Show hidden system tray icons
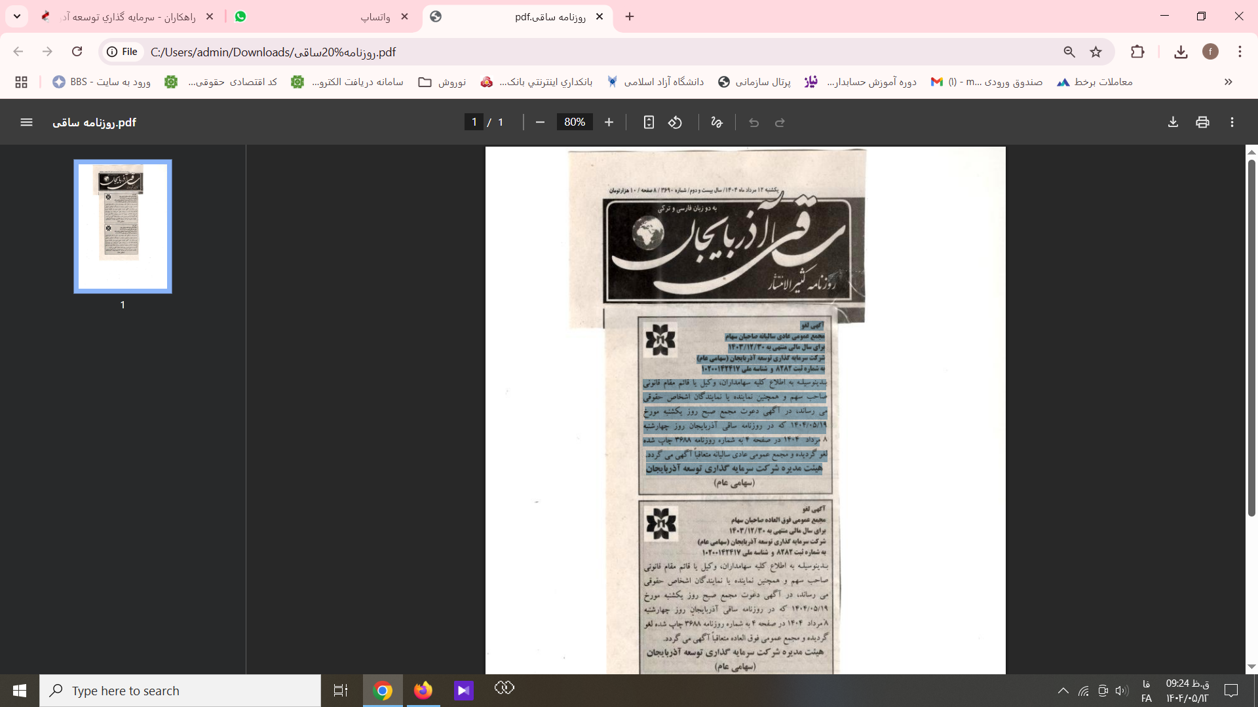The width and height of the screenshot is (1258, 707). click(1063, 691)
